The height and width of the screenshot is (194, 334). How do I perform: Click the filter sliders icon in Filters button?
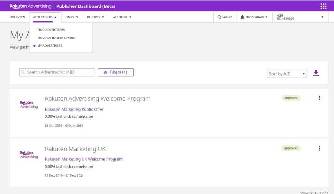(x=105, y=72)
